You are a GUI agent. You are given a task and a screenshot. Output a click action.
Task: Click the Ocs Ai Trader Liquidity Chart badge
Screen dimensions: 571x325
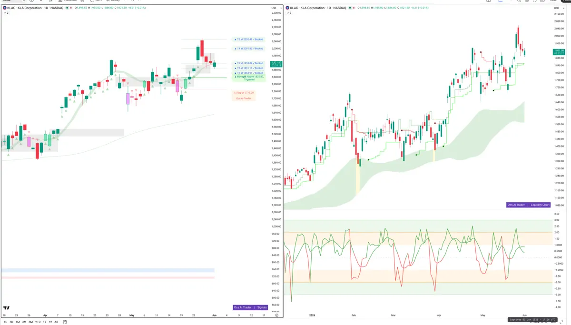529,205
